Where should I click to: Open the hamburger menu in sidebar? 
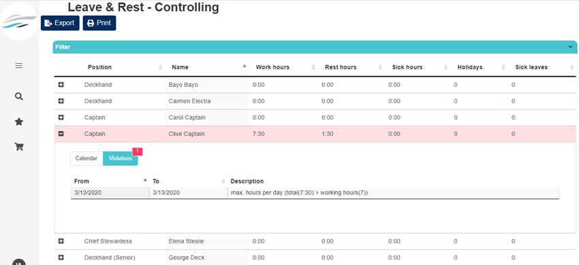coord(19,66)
